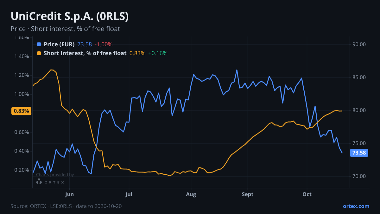Click the 1.20% left axis label
Screen dimensions: 380x214
click(x=22, y=75)
